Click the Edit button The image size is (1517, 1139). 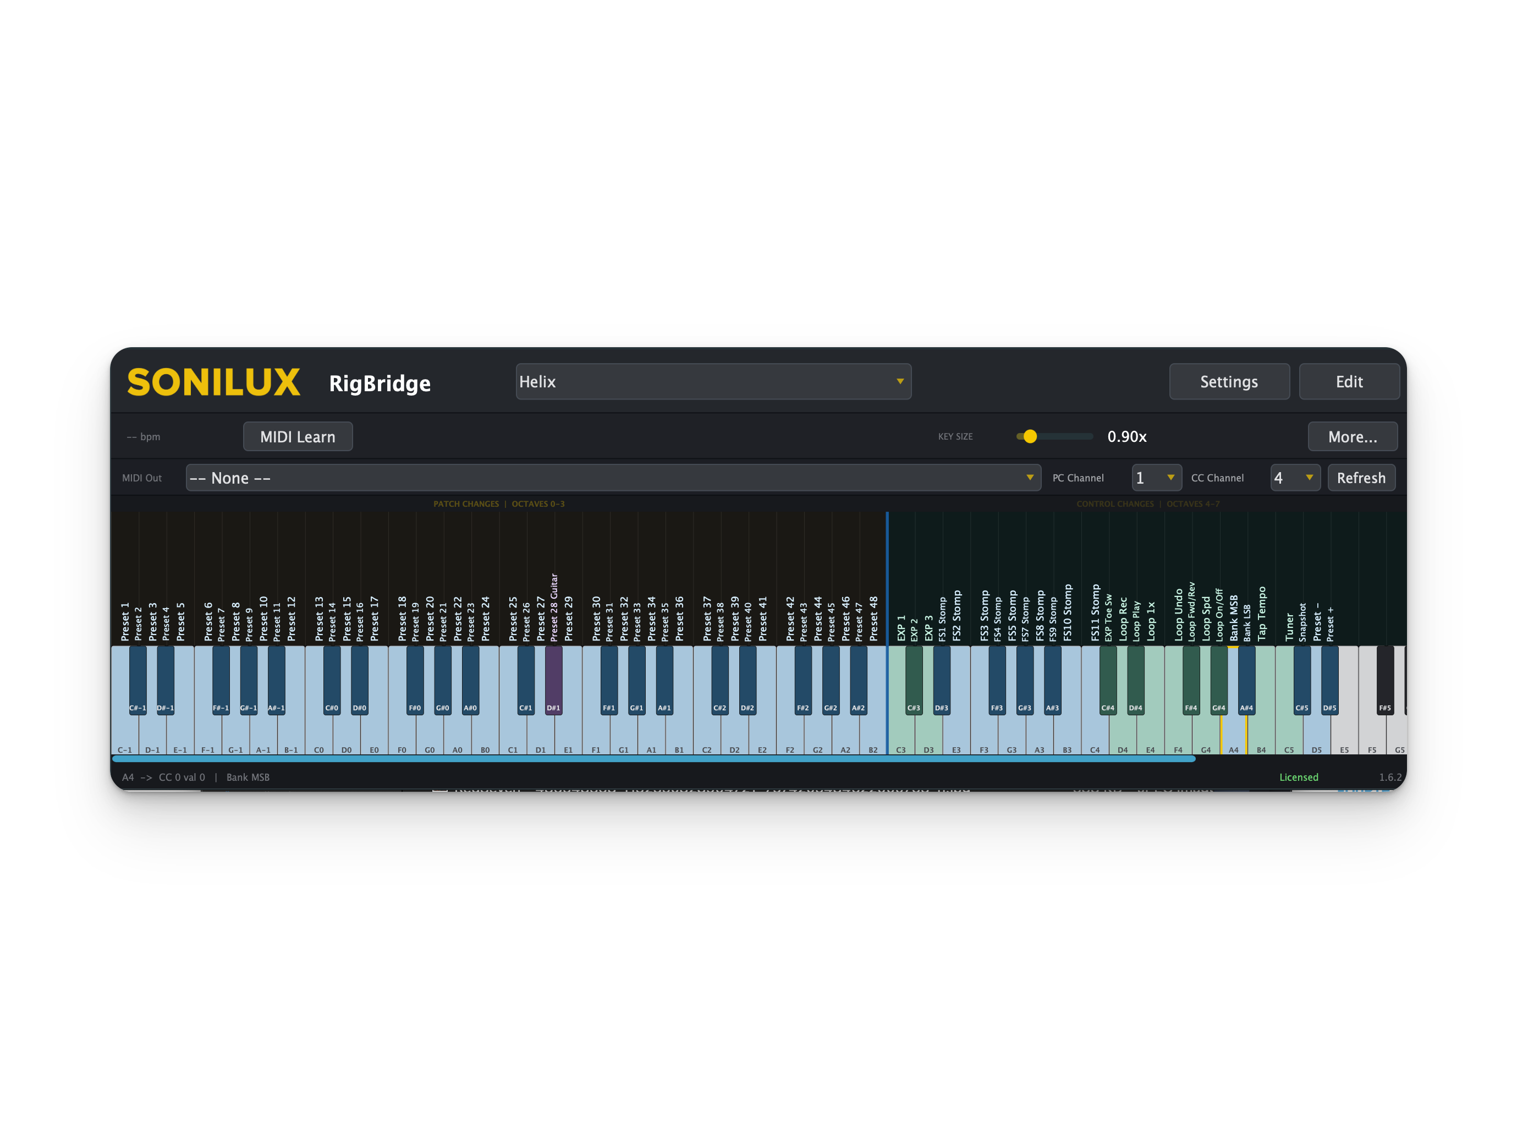pos(1349,381)
